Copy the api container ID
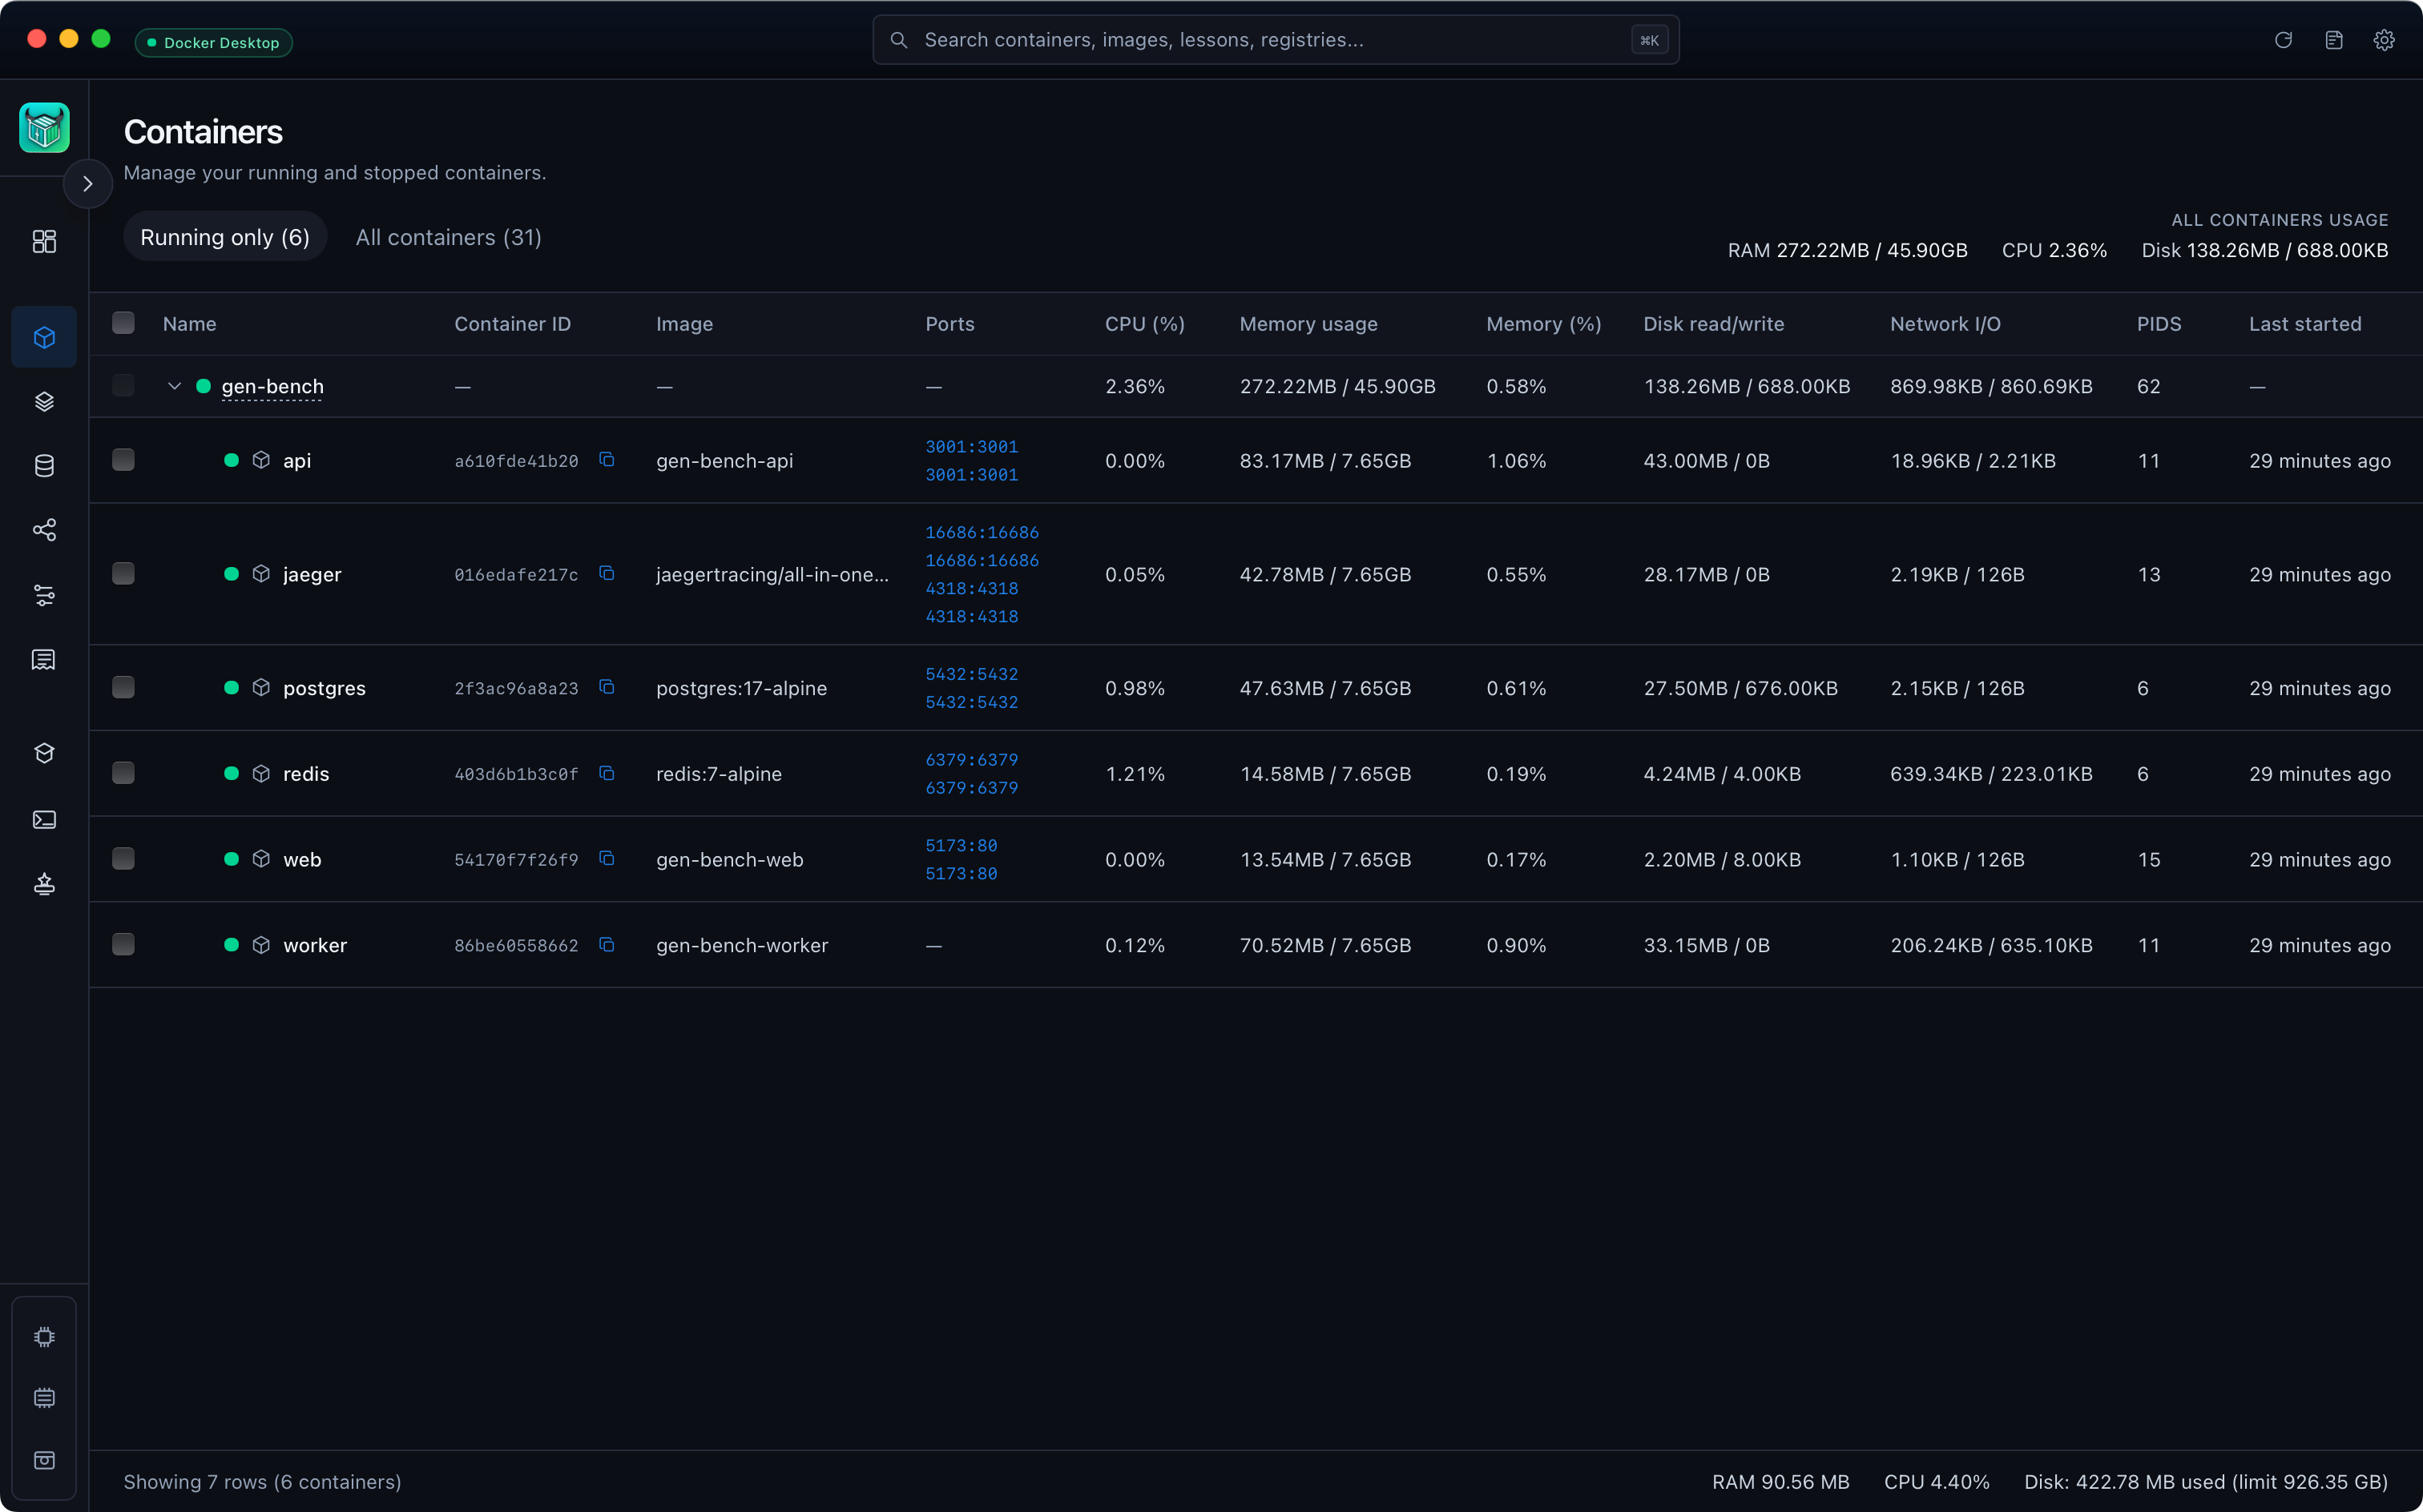The width and height of the screenshot is (2423, 1512). (607, 459)
